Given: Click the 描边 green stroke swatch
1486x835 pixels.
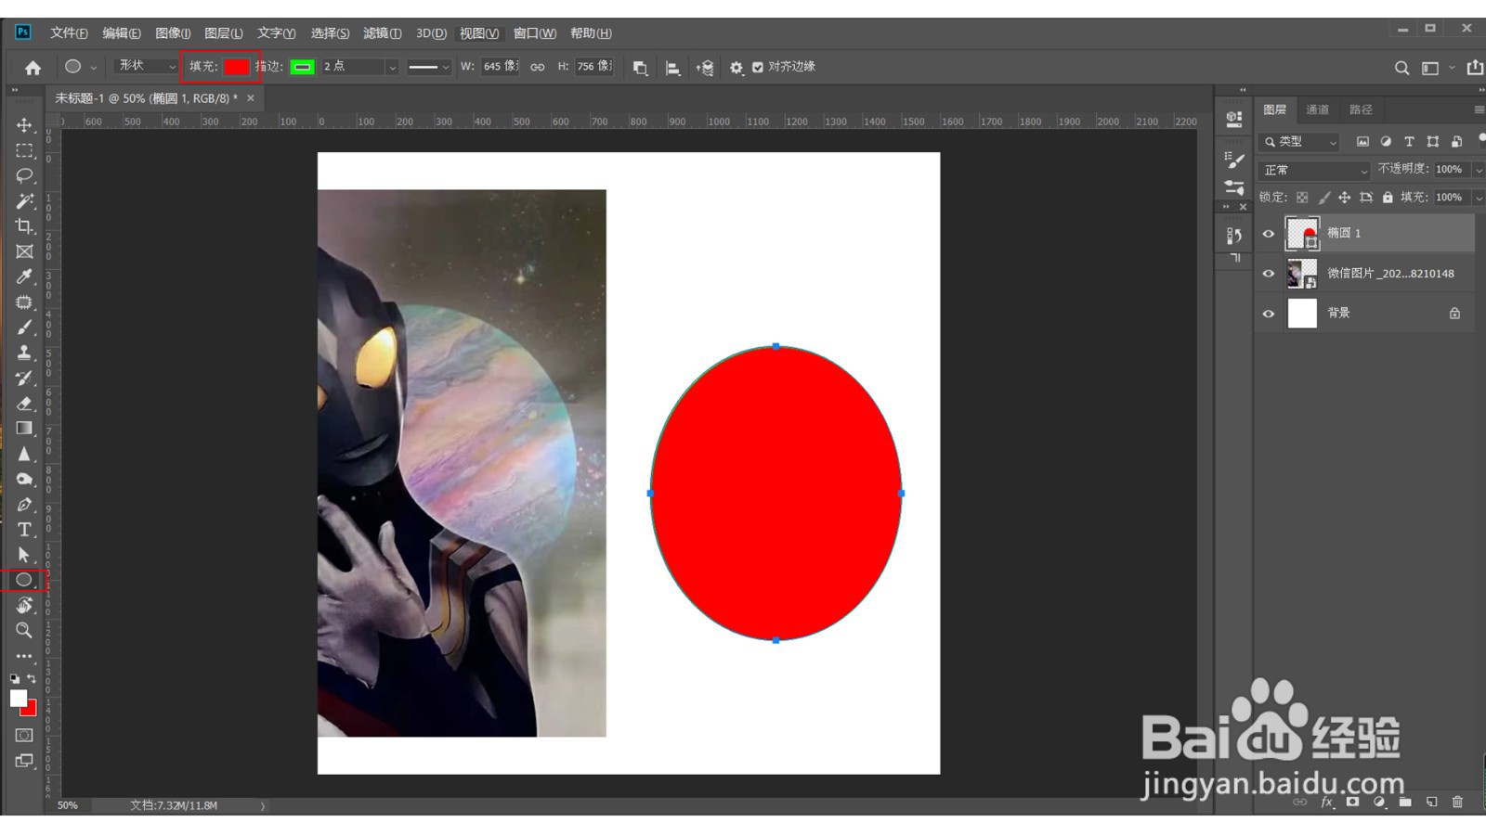Looking at the screenshot, I should point(302,67).
